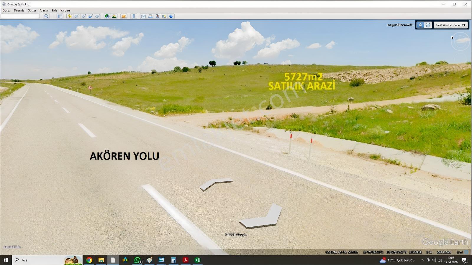Select the Street View pegman mode

pyautogui.click(x=420, y=25)
